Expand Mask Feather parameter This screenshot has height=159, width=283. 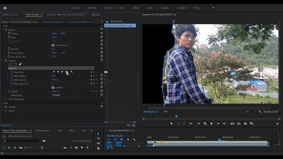(x=8, y=76)
